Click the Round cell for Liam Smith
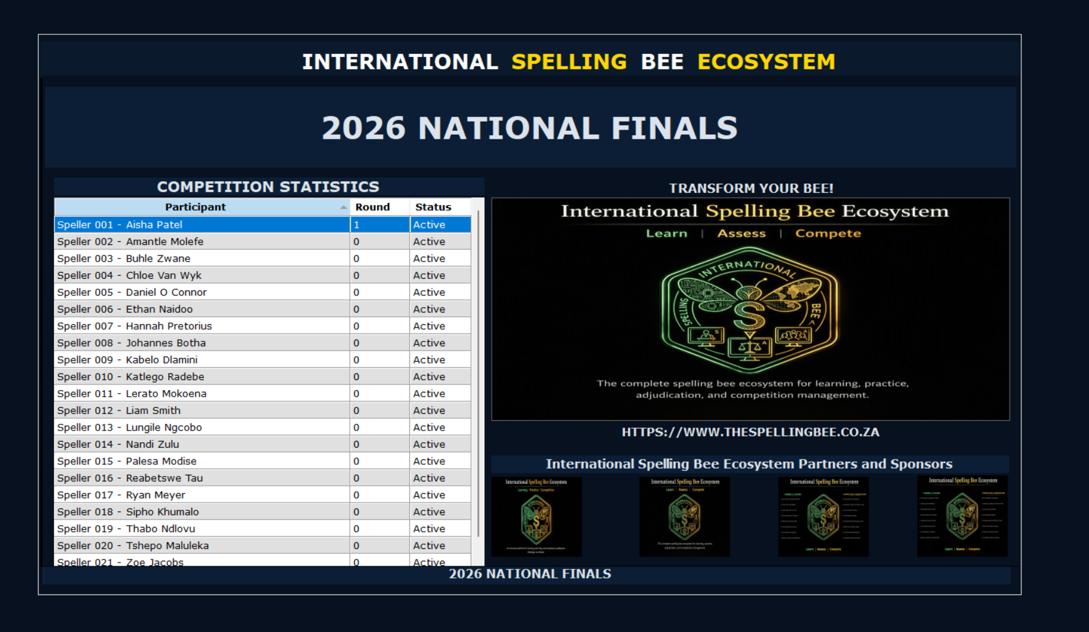 point(380,411)
